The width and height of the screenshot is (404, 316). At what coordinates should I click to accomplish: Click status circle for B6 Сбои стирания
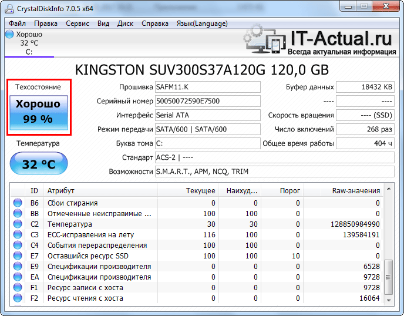[x=18, y=203]
